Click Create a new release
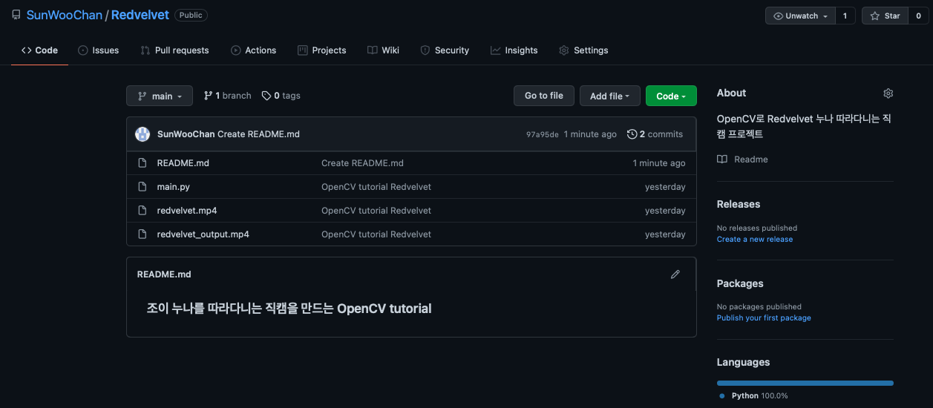The image size is (933, 408). pos(755,240)
